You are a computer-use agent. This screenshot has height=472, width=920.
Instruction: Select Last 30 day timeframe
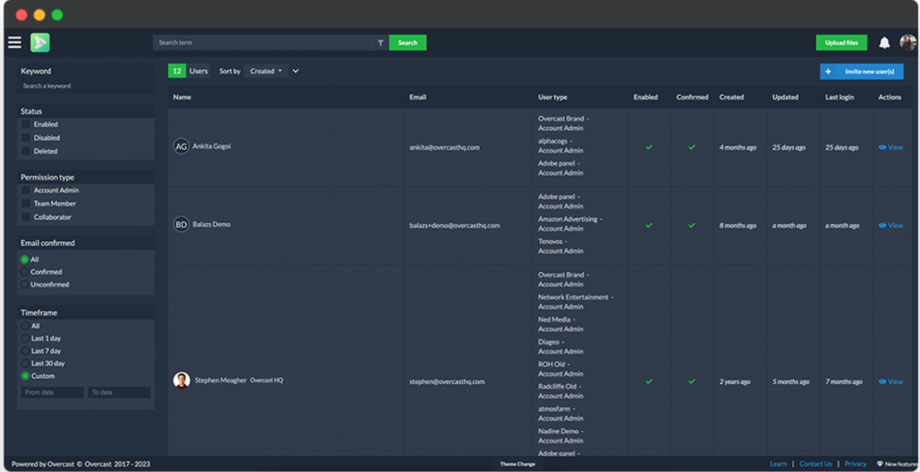coord(25,363)
